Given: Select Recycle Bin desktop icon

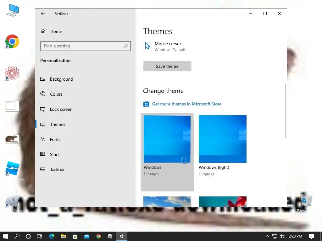Looking at the screenshot, I should coord(306,200).
